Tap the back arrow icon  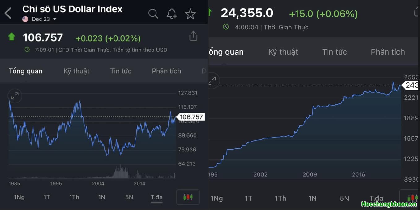pos(8,13)
